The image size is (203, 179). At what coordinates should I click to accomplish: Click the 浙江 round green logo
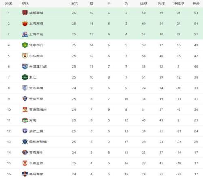[x=25, y=77]
